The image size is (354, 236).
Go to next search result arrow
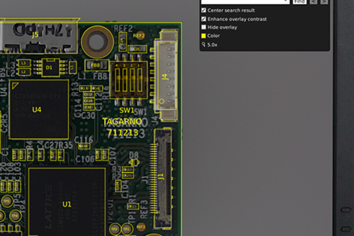[x=324, y=2]
